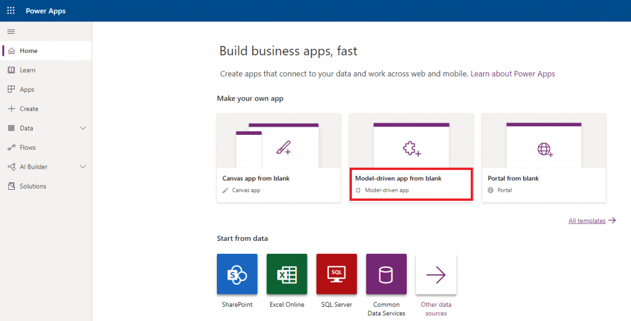Click the Data label in sidebar
631x321 pixels.
coord(26,128)
